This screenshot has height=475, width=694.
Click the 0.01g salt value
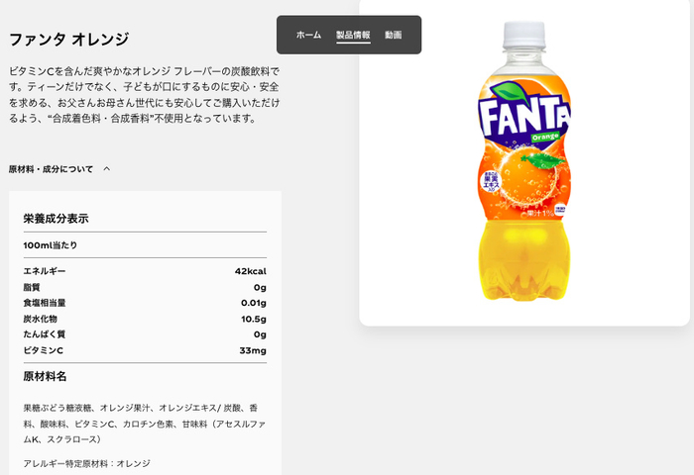pos(254,303)
